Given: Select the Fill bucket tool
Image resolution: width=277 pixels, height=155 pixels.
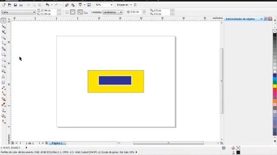Looking at the screenshot, I should pyautogui.click(x=3, y=116).
